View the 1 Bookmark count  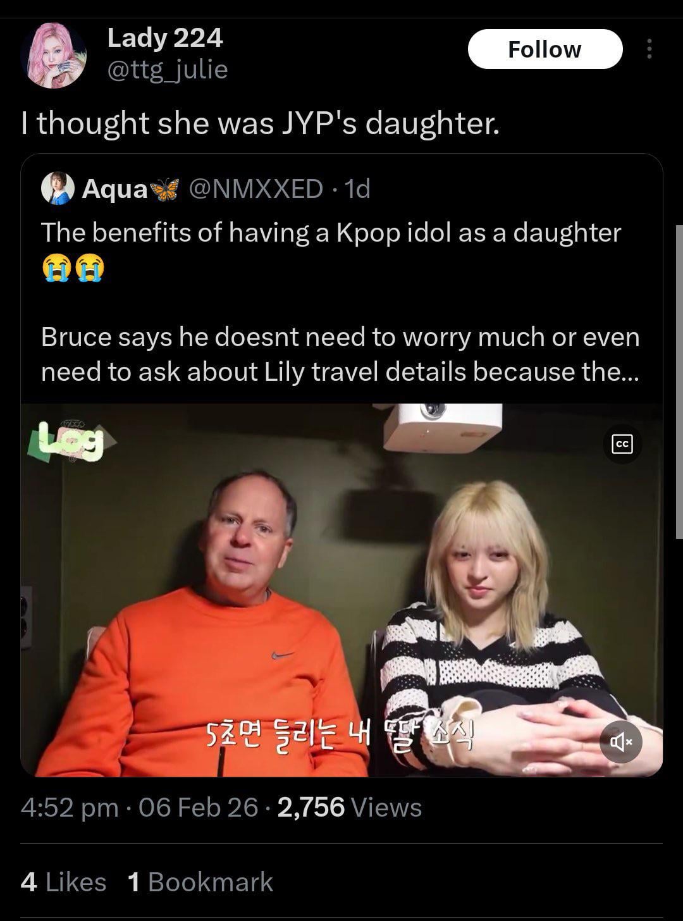click(200, 882)
